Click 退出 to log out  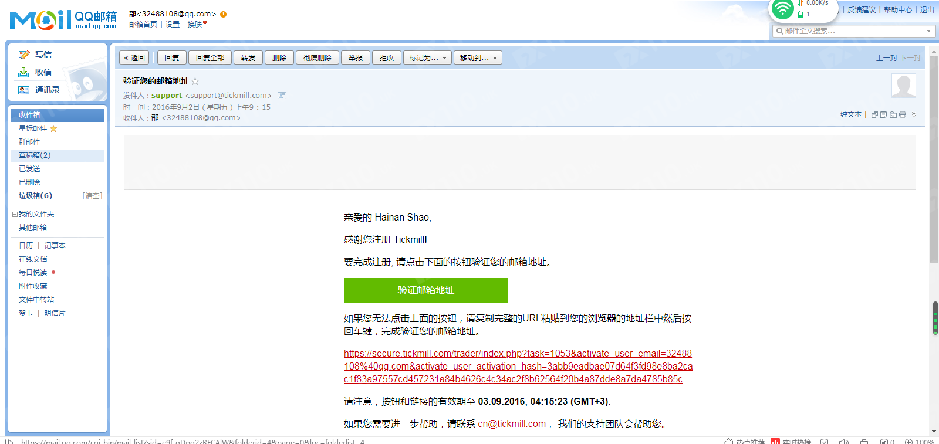[x=927, y=10]
